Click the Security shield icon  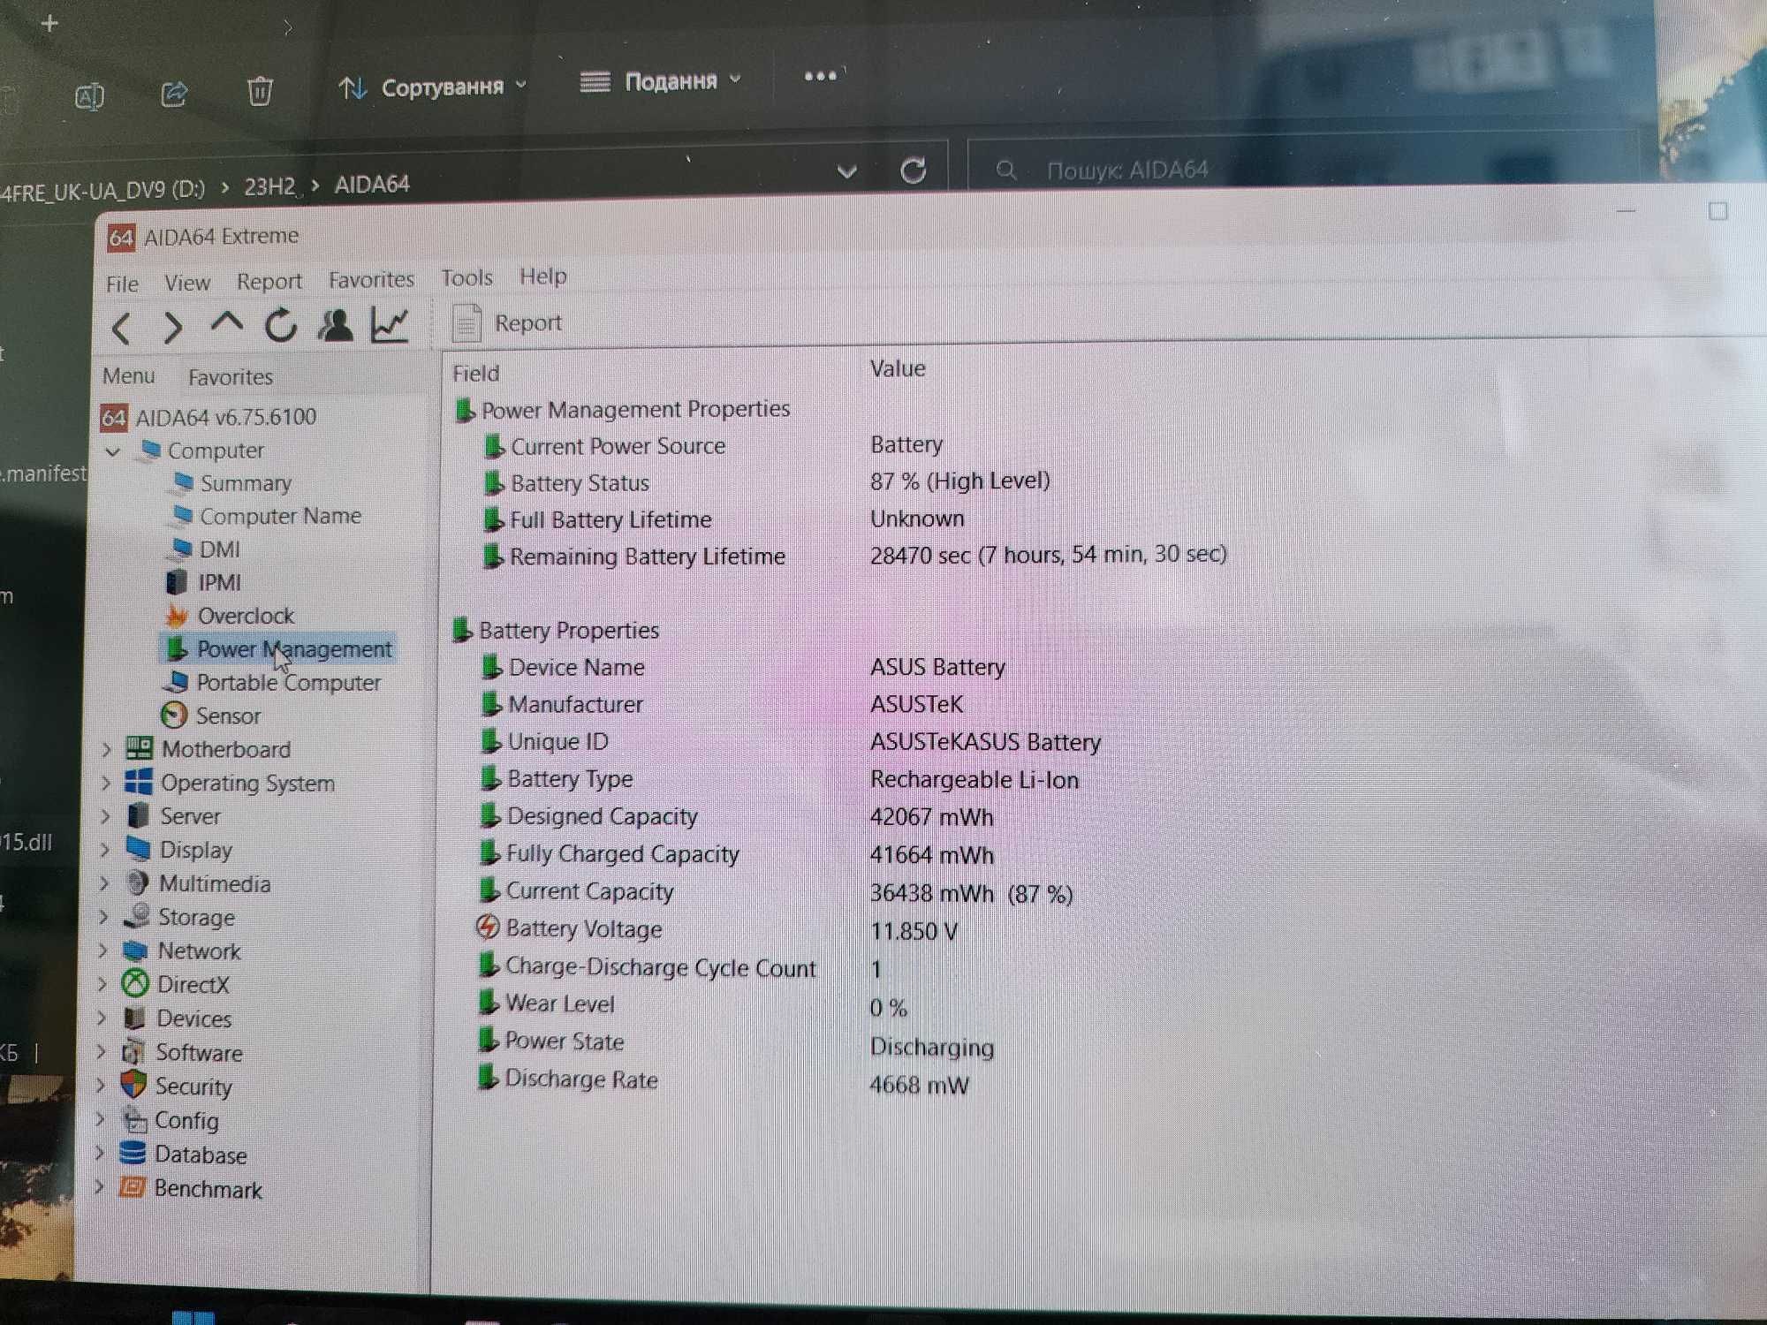point(133,1085)
